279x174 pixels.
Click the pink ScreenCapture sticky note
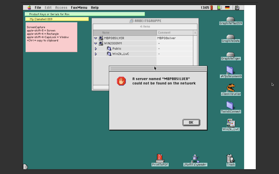[x=51, y=37]
